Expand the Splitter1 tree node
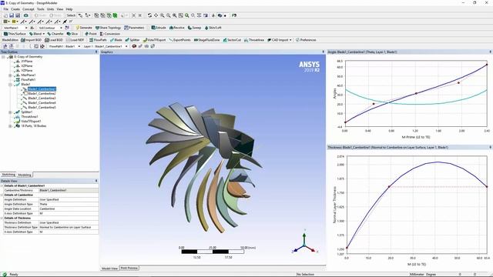 [x=10, y=112]
